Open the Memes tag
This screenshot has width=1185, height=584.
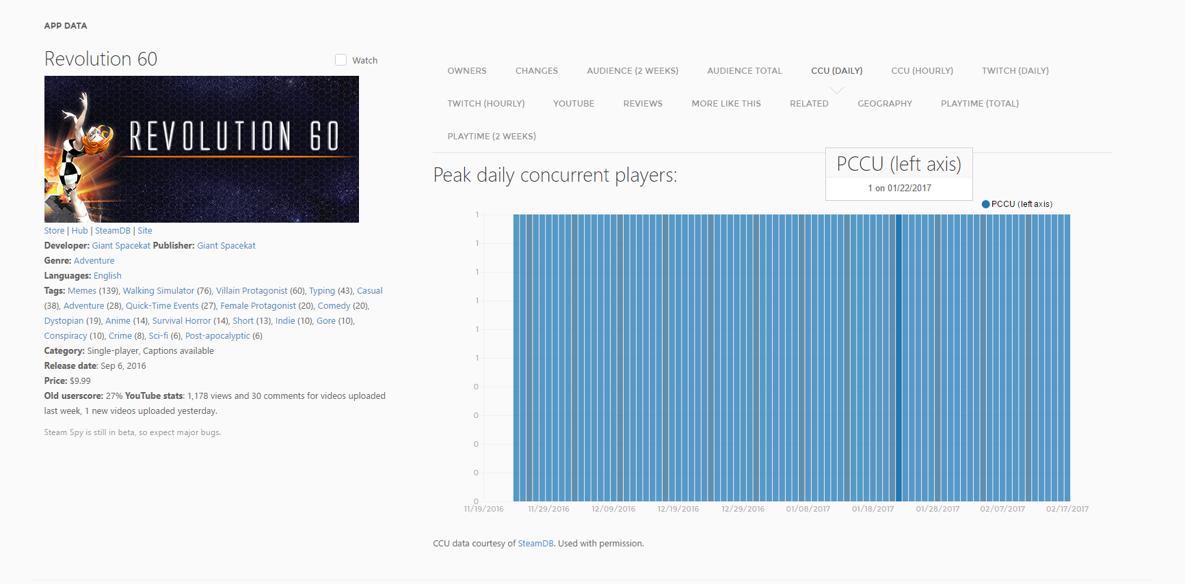[x=82, y=291]
